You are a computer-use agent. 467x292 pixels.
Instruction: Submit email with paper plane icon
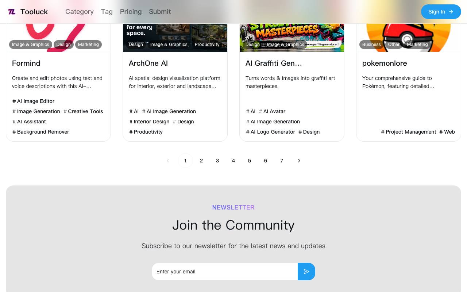click(x=306, y=272)
